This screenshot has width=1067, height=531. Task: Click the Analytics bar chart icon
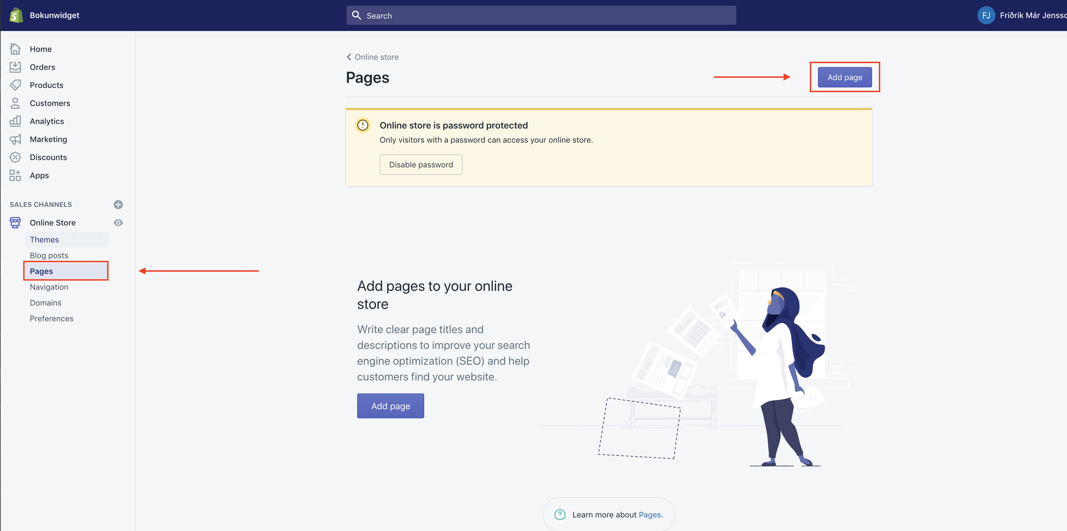coord(15,121)
